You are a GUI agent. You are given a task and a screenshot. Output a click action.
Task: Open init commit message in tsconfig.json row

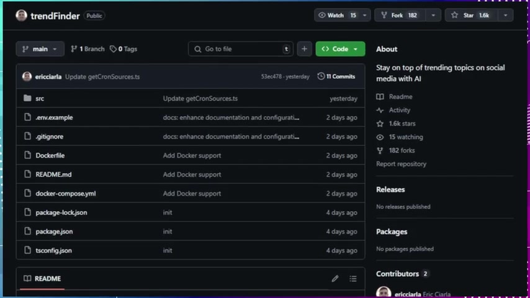pos(168,251)
